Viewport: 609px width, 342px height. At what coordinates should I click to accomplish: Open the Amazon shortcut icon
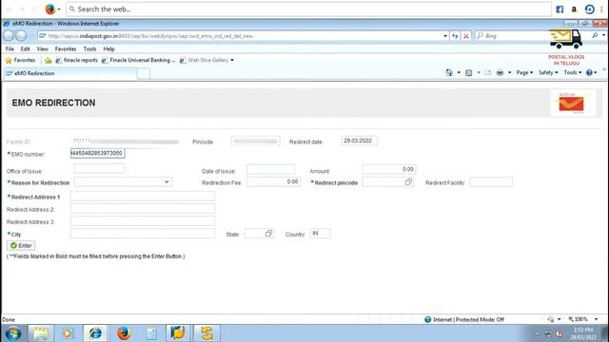[574, 9]
